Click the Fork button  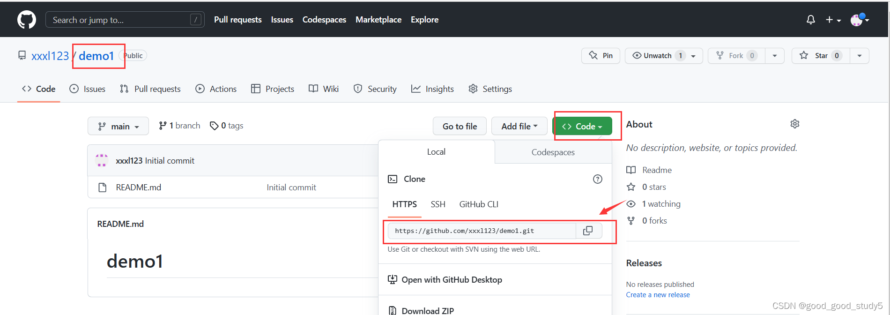click(x=736, y=56)
